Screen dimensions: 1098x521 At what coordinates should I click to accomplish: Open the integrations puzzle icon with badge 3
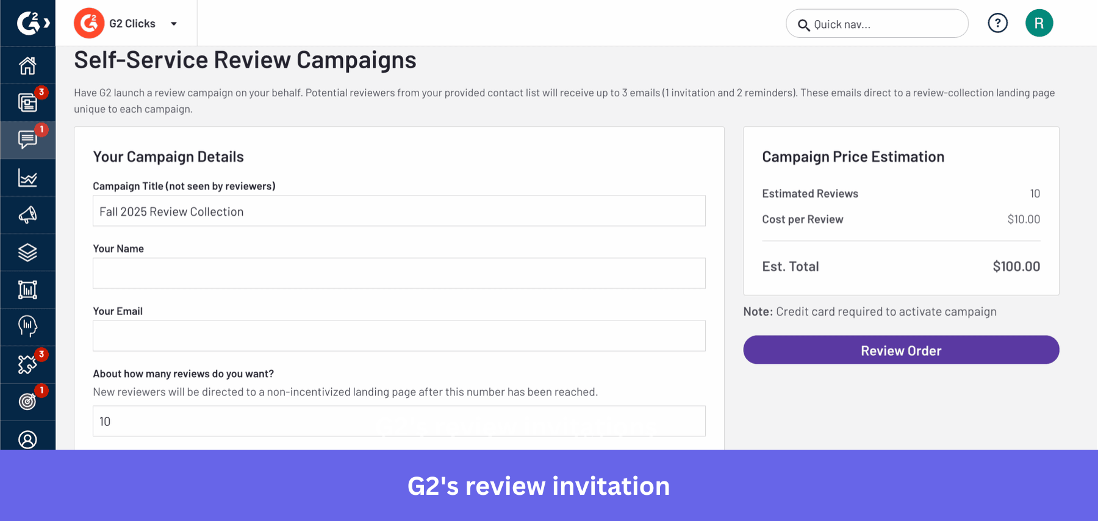point(27,364)
